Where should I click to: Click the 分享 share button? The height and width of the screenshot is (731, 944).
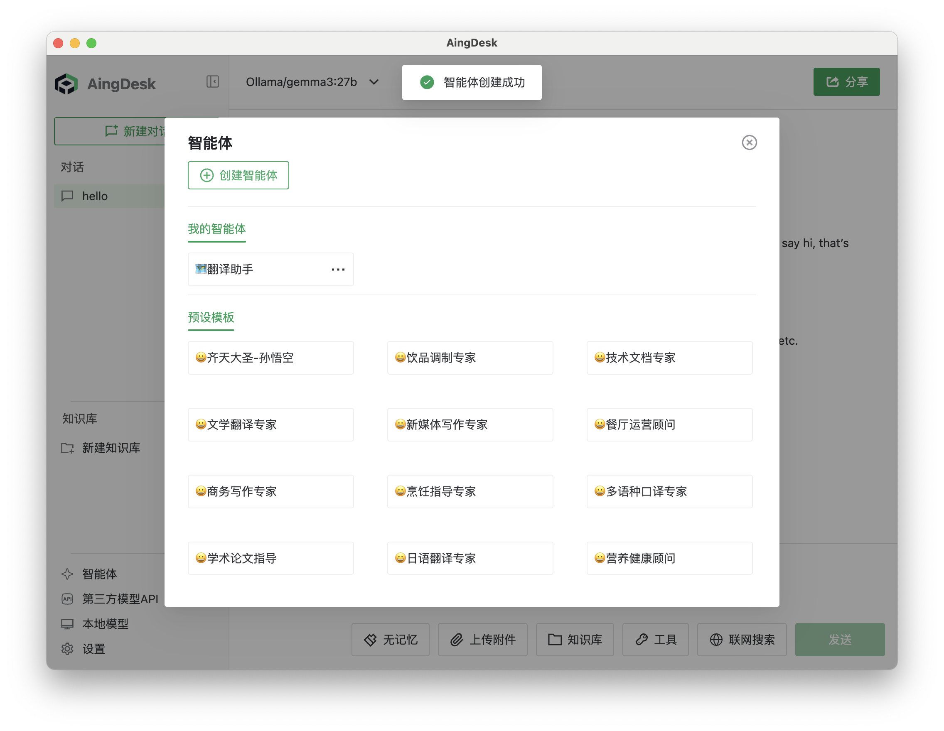846,82
